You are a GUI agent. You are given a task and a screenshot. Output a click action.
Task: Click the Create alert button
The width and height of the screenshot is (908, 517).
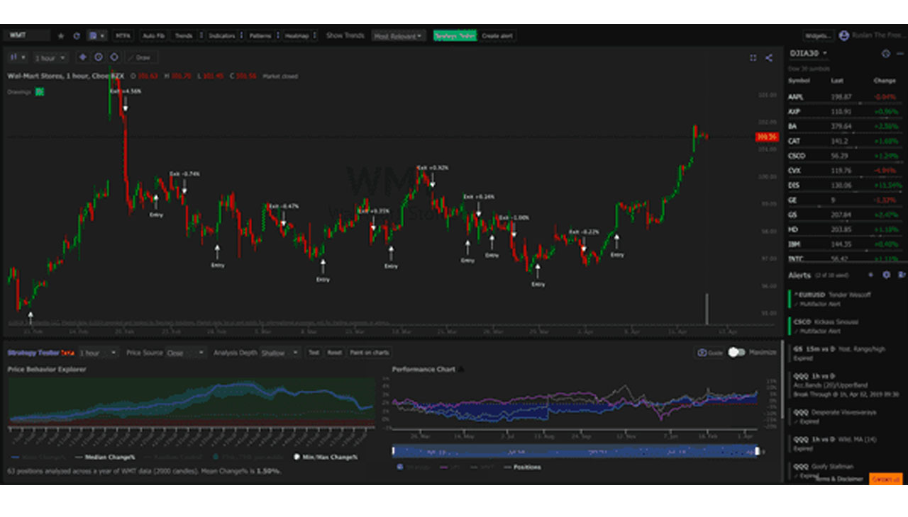pos(497,35)
